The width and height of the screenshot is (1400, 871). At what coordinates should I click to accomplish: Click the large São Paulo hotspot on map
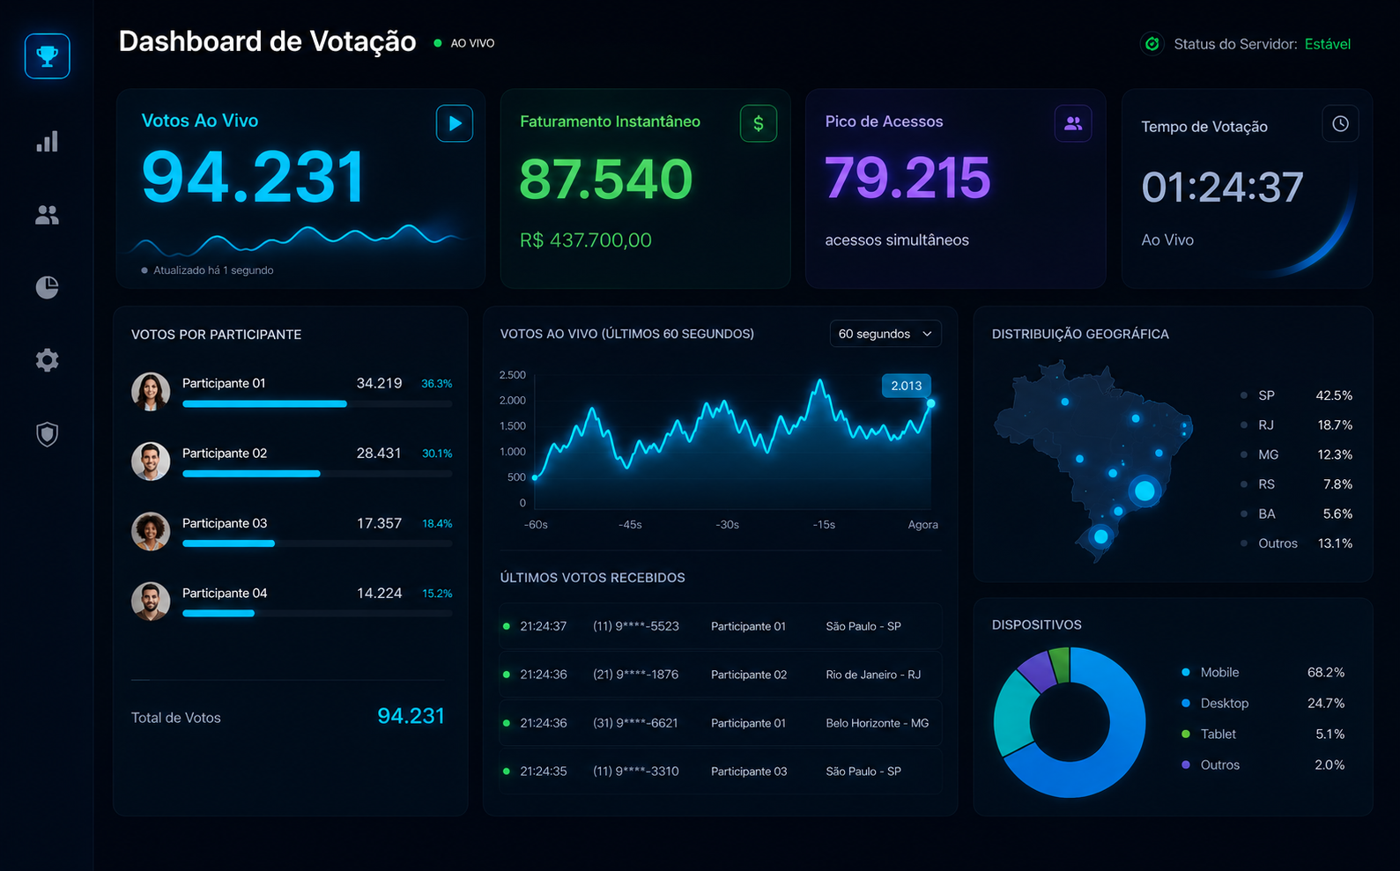(x=1144, y=491)
